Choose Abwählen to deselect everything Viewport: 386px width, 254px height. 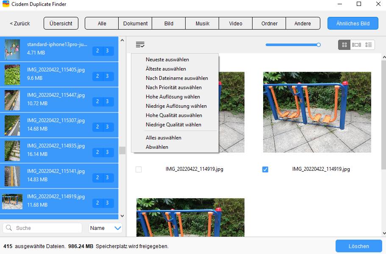[157, 147]
